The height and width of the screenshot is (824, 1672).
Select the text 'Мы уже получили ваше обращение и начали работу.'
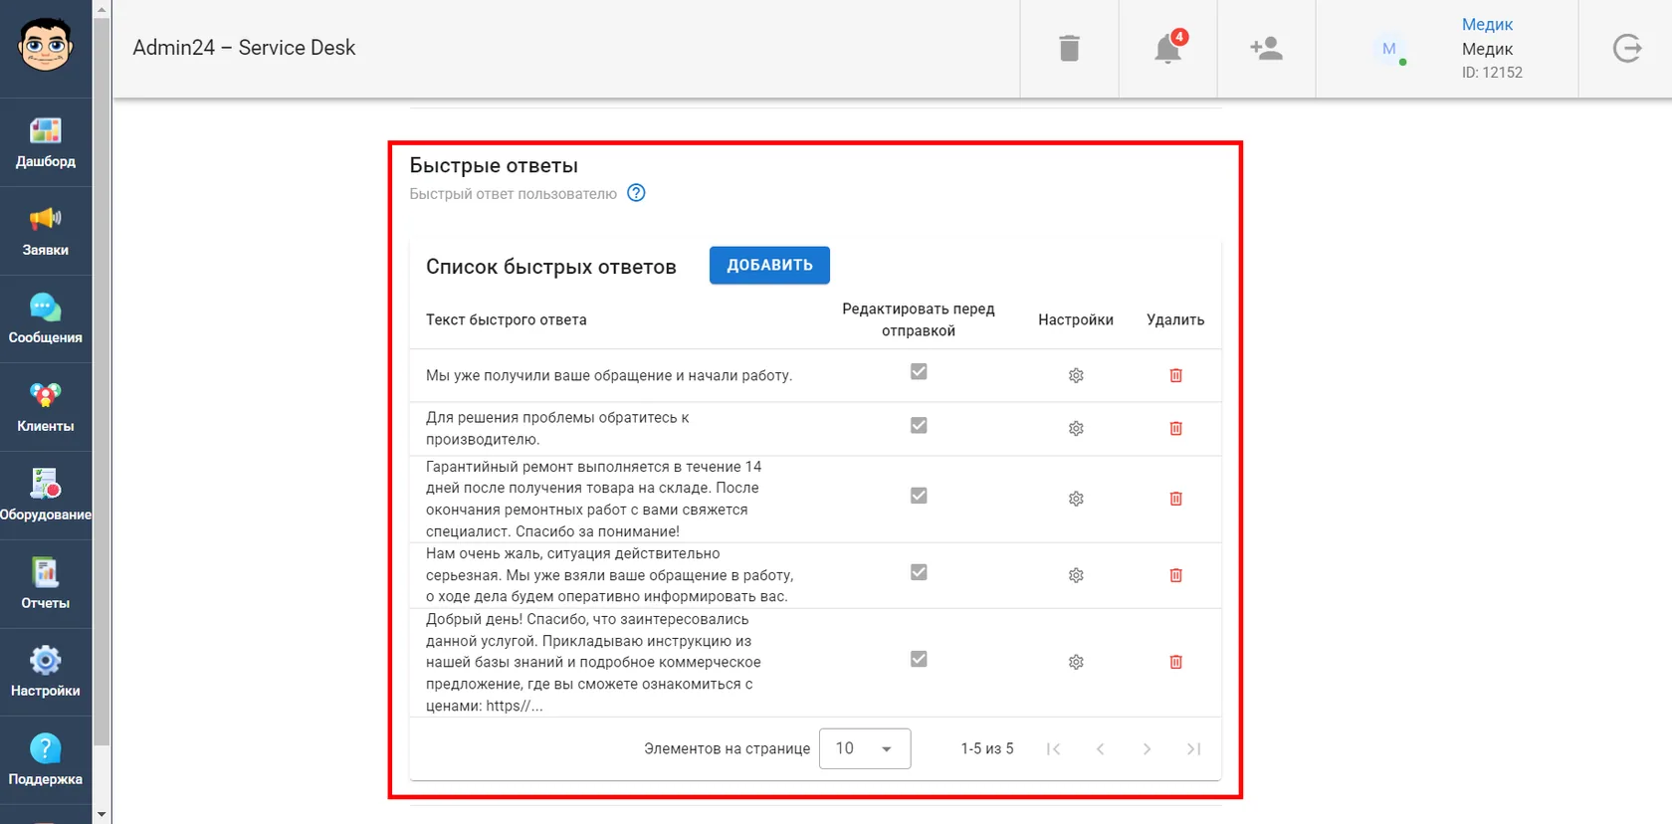[609, 375]
